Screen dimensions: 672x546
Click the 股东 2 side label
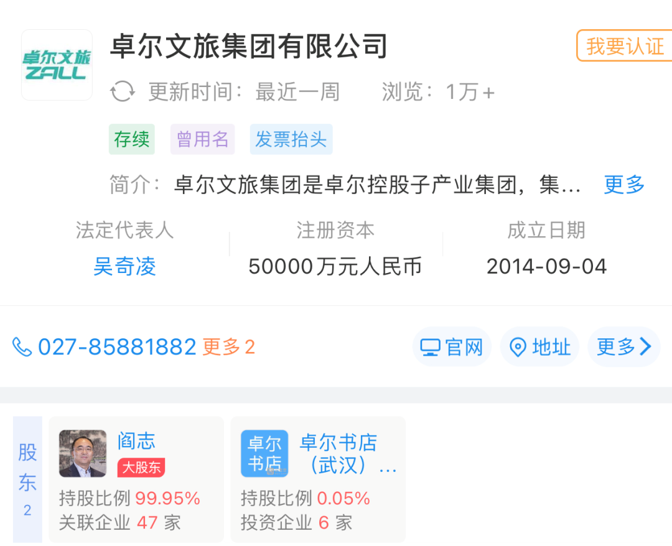[27, 479]
